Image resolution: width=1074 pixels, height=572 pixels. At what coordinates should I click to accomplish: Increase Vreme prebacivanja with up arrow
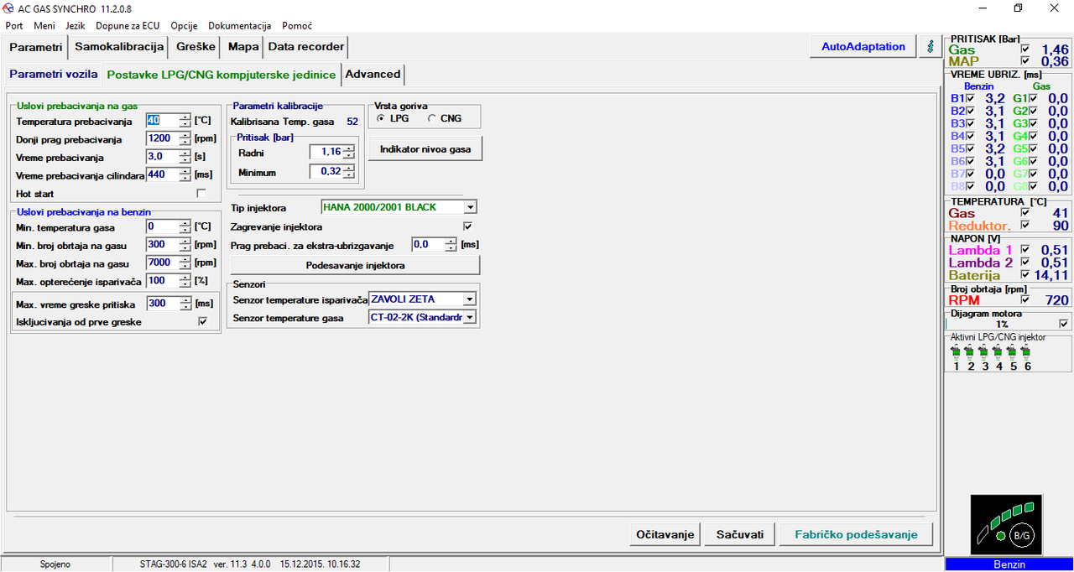click(x=185, y=153)
